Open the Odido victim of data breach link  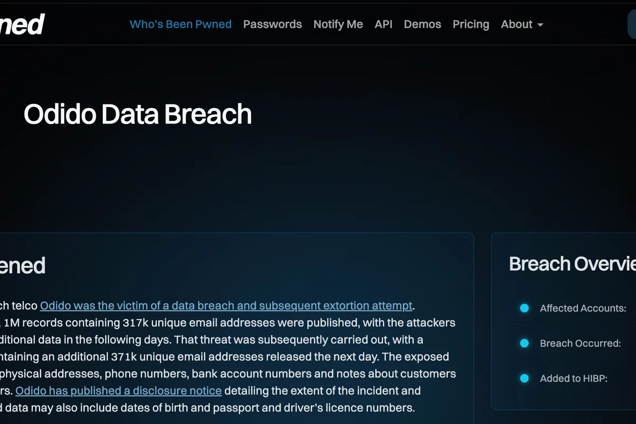pyautogui.click(x=226, y=306)
